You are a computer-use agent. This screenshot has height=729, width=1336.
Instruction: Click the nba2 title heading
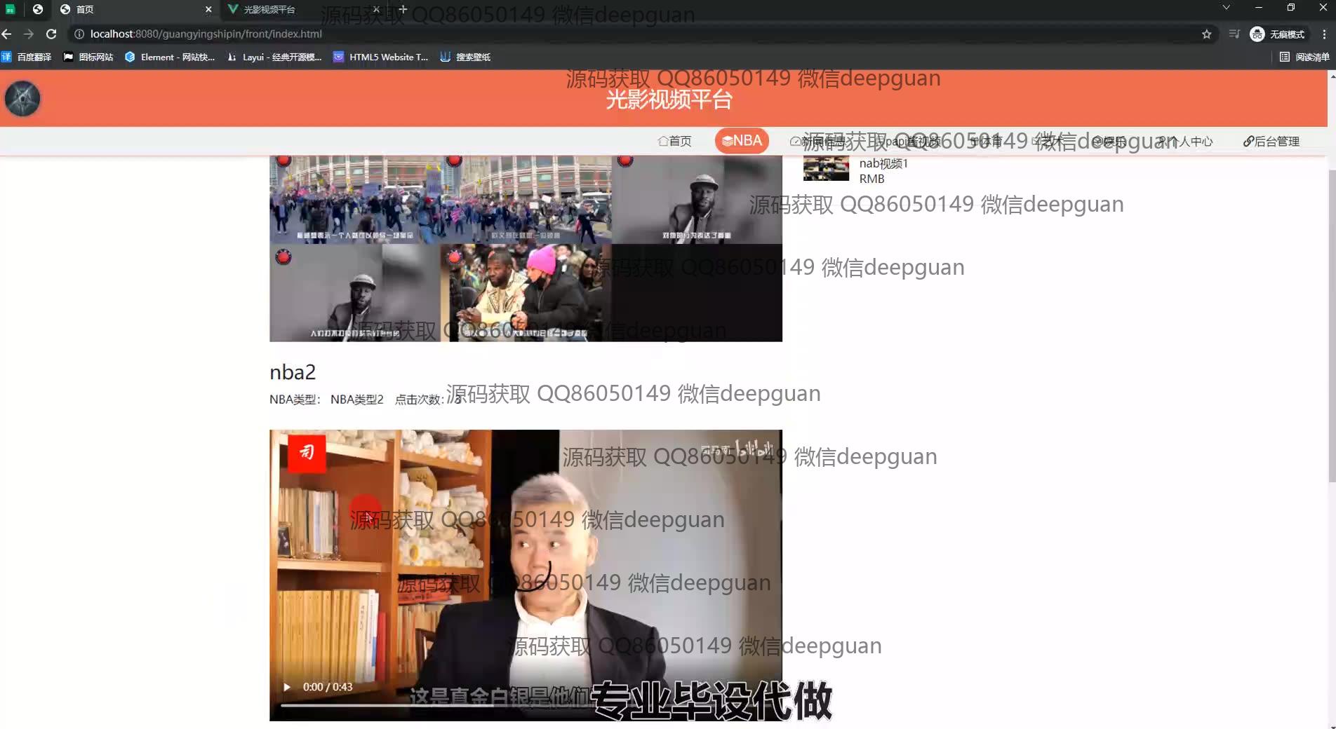click(x=293, y=372)
